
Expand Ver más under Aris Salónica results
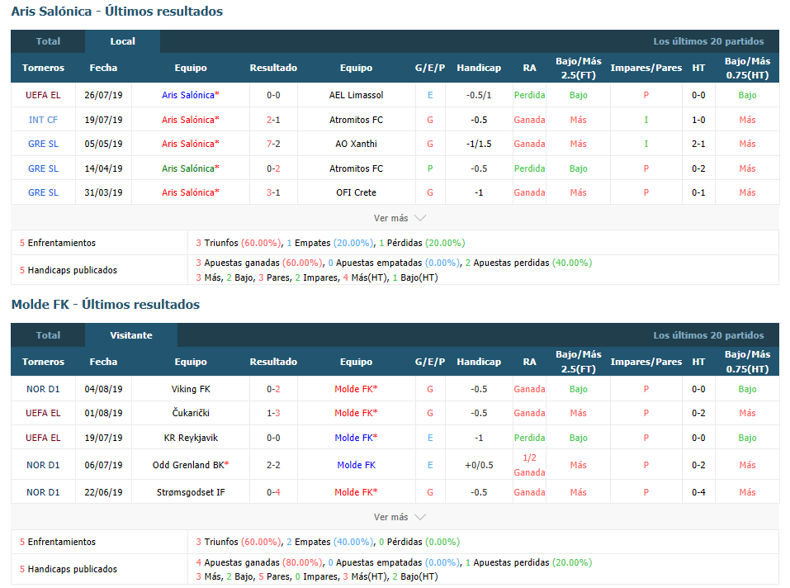point(400,218)
